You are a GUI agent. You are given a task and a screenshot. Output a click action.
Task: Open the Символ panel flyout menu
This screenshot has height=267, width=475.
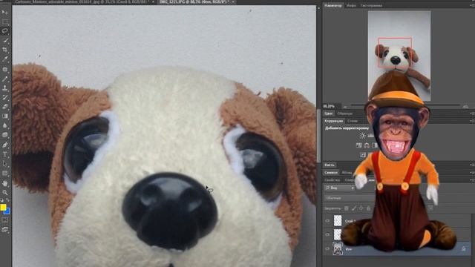[472, 172]
